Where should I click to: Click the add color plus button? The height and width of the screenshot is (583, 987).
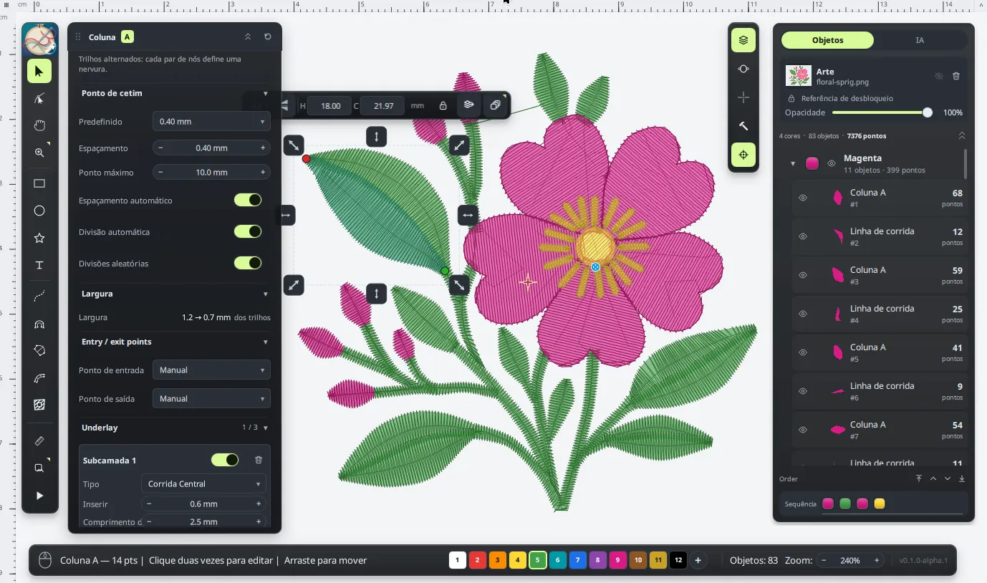click(x=698, y=560)
